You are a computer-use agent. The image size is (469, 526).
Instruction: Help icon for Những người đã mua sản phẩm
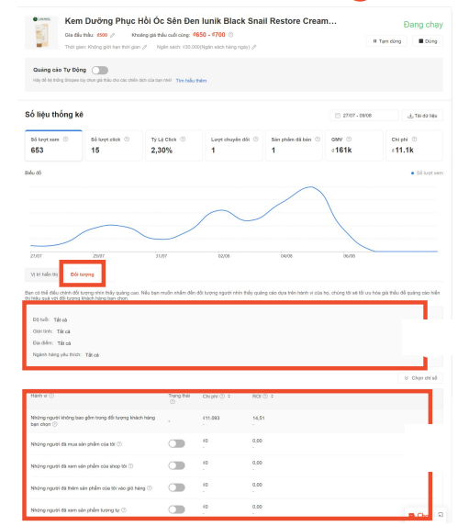click(x=119, y=444)
